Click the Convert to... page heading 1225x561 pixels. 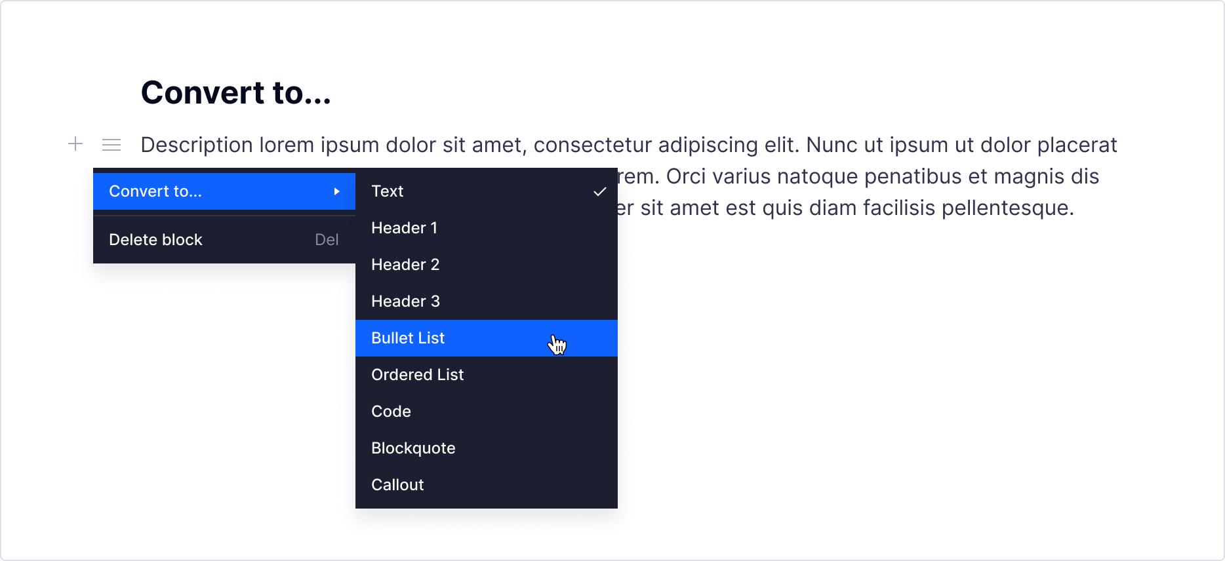click(237, 92)
